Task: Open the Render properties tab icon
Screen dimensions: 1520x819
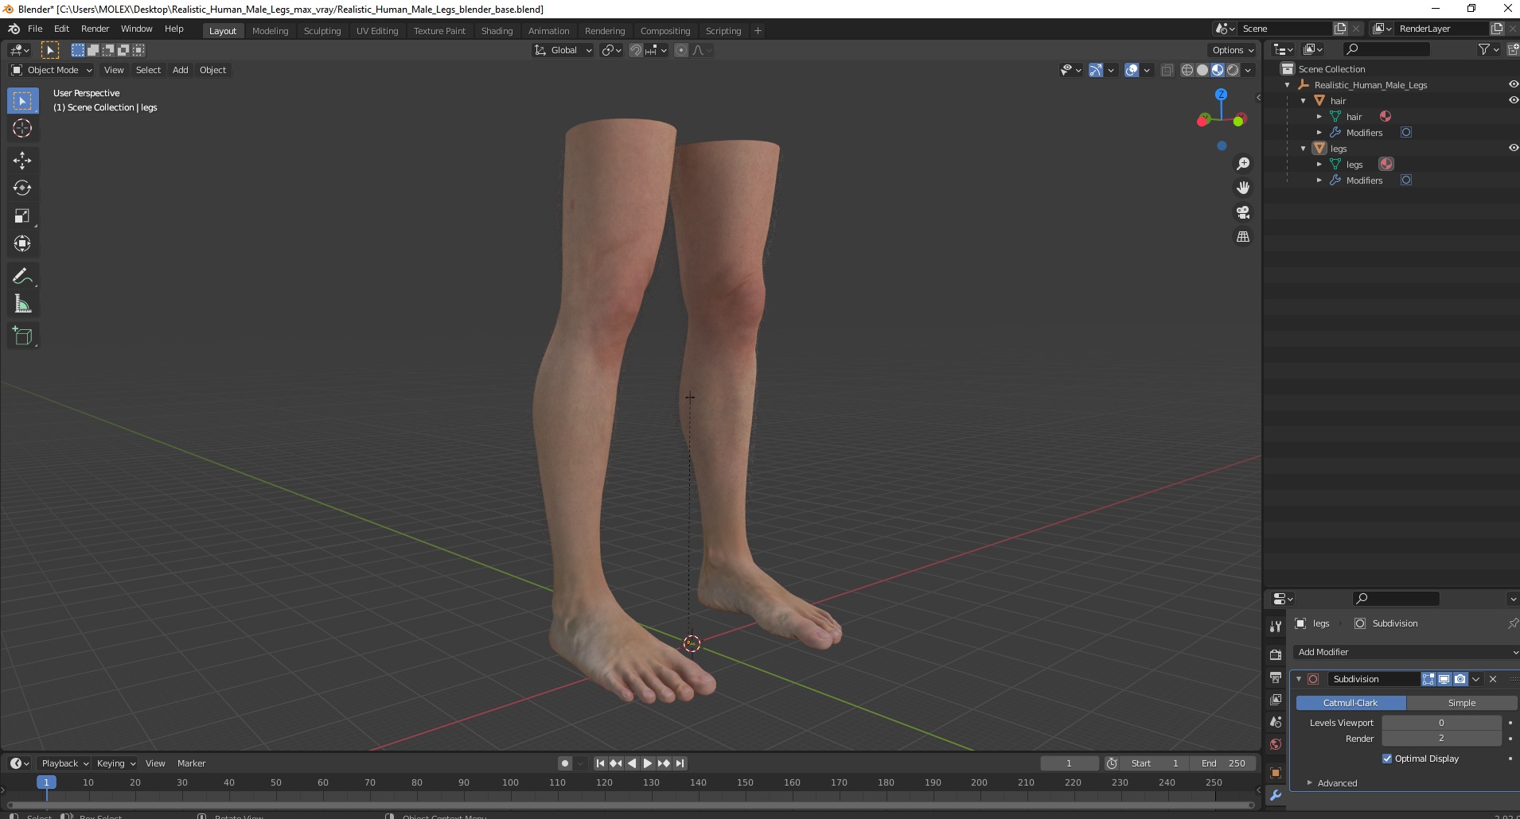Action: [x=1276, y=654]
